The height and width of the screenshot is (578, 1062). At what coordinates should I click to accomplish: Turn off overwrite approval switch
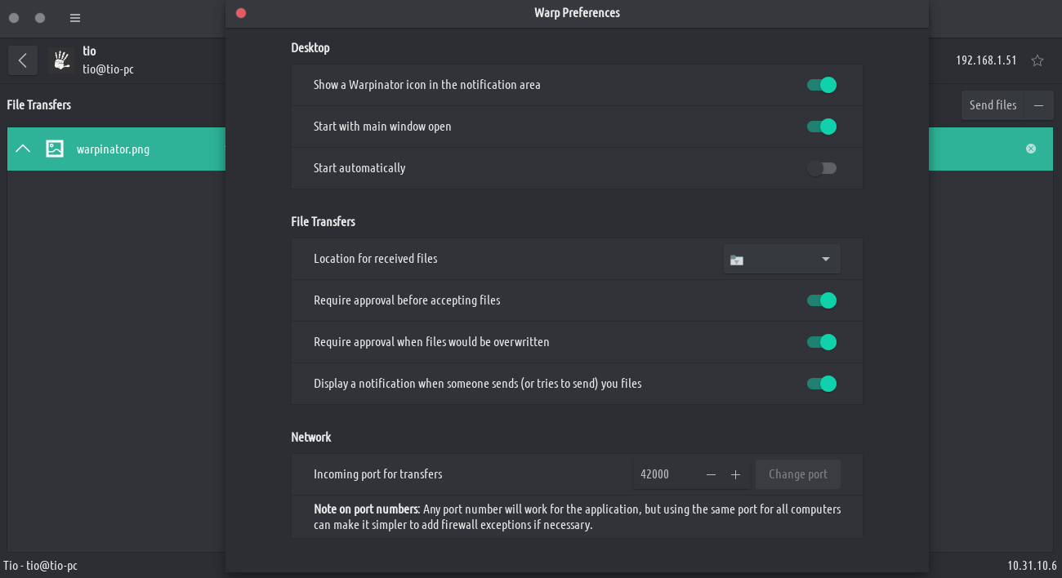[x=822, y=342]
